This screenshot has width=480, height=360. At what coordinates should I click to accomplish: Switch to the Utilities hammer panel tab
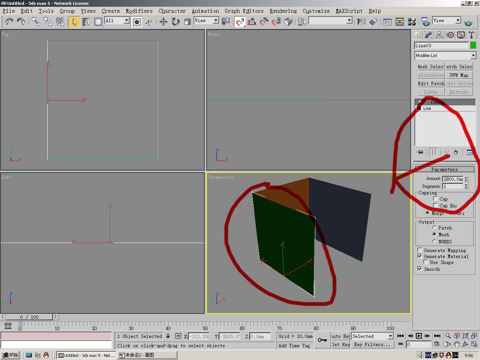[x=472, y=35]
